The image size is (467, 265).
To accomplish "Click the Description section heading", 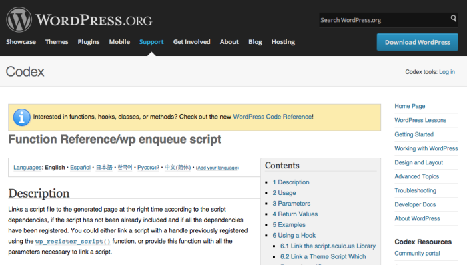I will pyautogui.click(x=39, y=194).
